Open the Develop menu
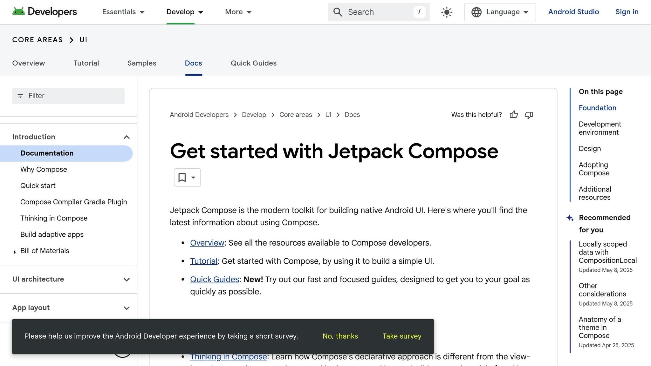The width and height of the screenshot is (651, 366). coord(185,12)
